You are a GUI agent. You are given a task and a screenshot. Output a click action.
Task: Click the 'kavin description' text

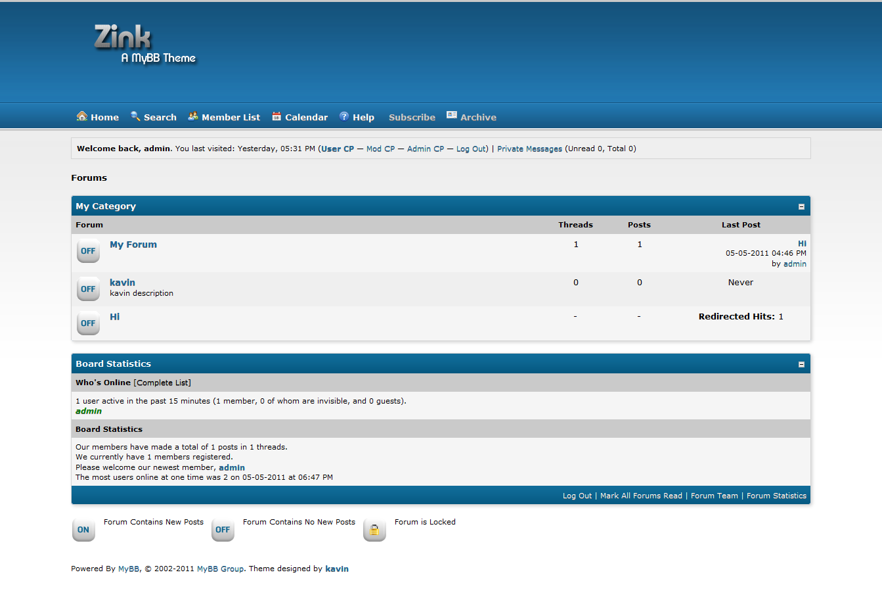(x=142, y=293)
